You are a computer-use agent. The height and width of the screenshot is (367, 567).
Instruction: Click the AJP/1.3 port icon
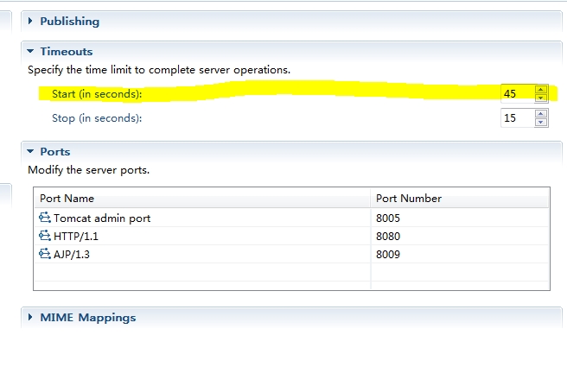44,254
